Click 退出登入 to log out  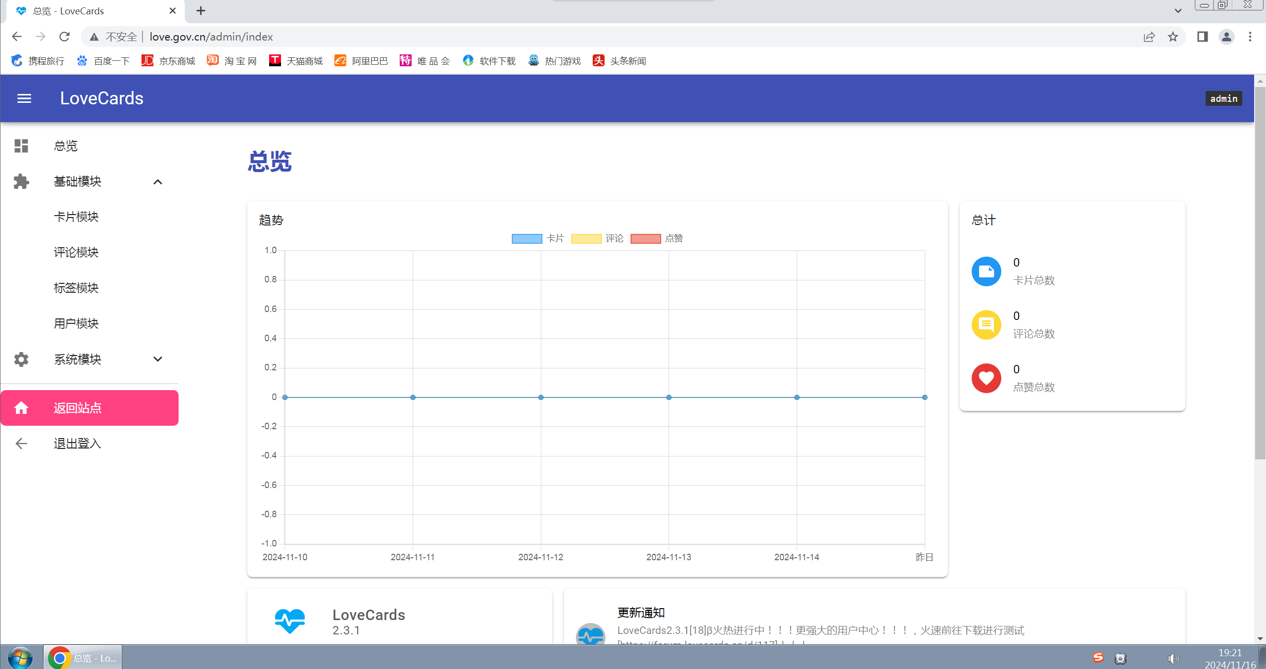point(77,444)
